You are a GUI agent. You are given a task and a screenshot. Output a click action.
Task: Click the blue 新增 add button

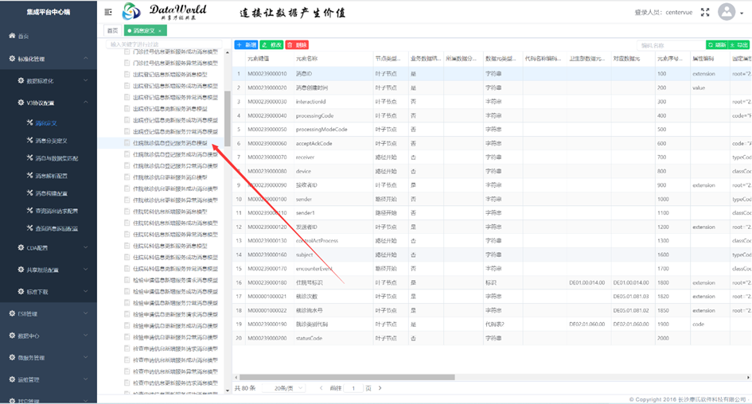(246, 45)
